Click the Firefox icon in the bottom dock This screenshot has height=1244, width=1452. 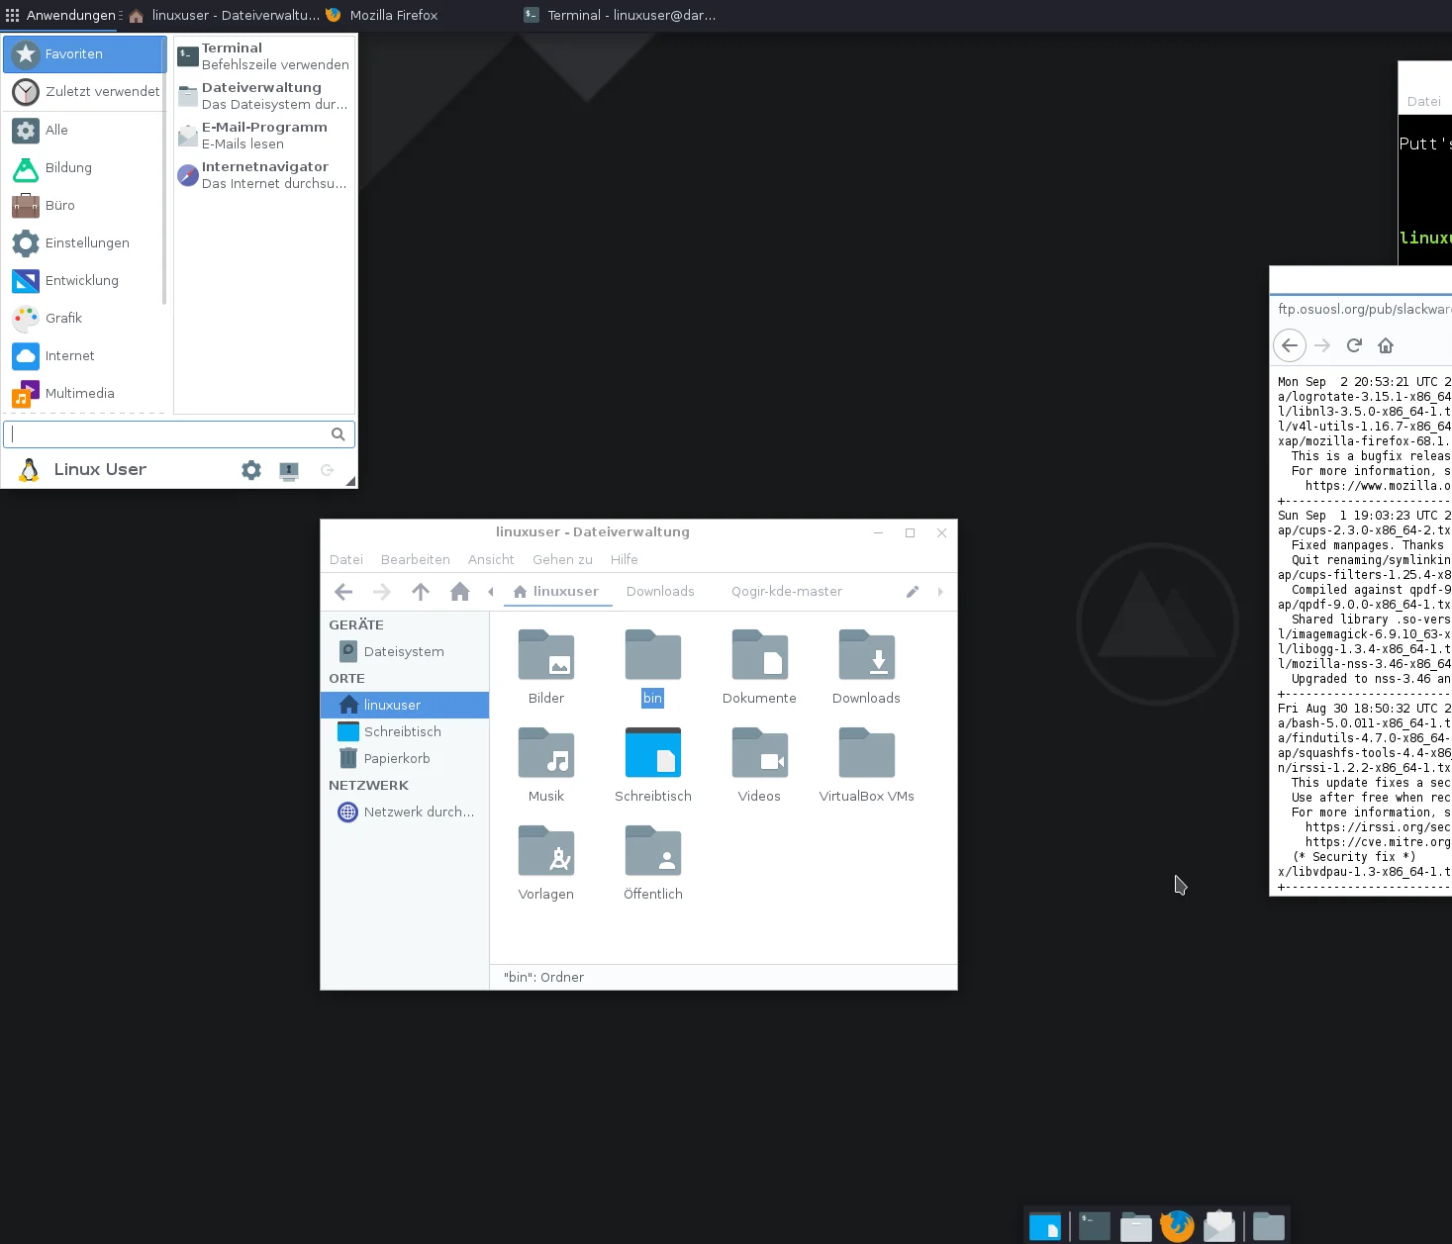1177,1226
